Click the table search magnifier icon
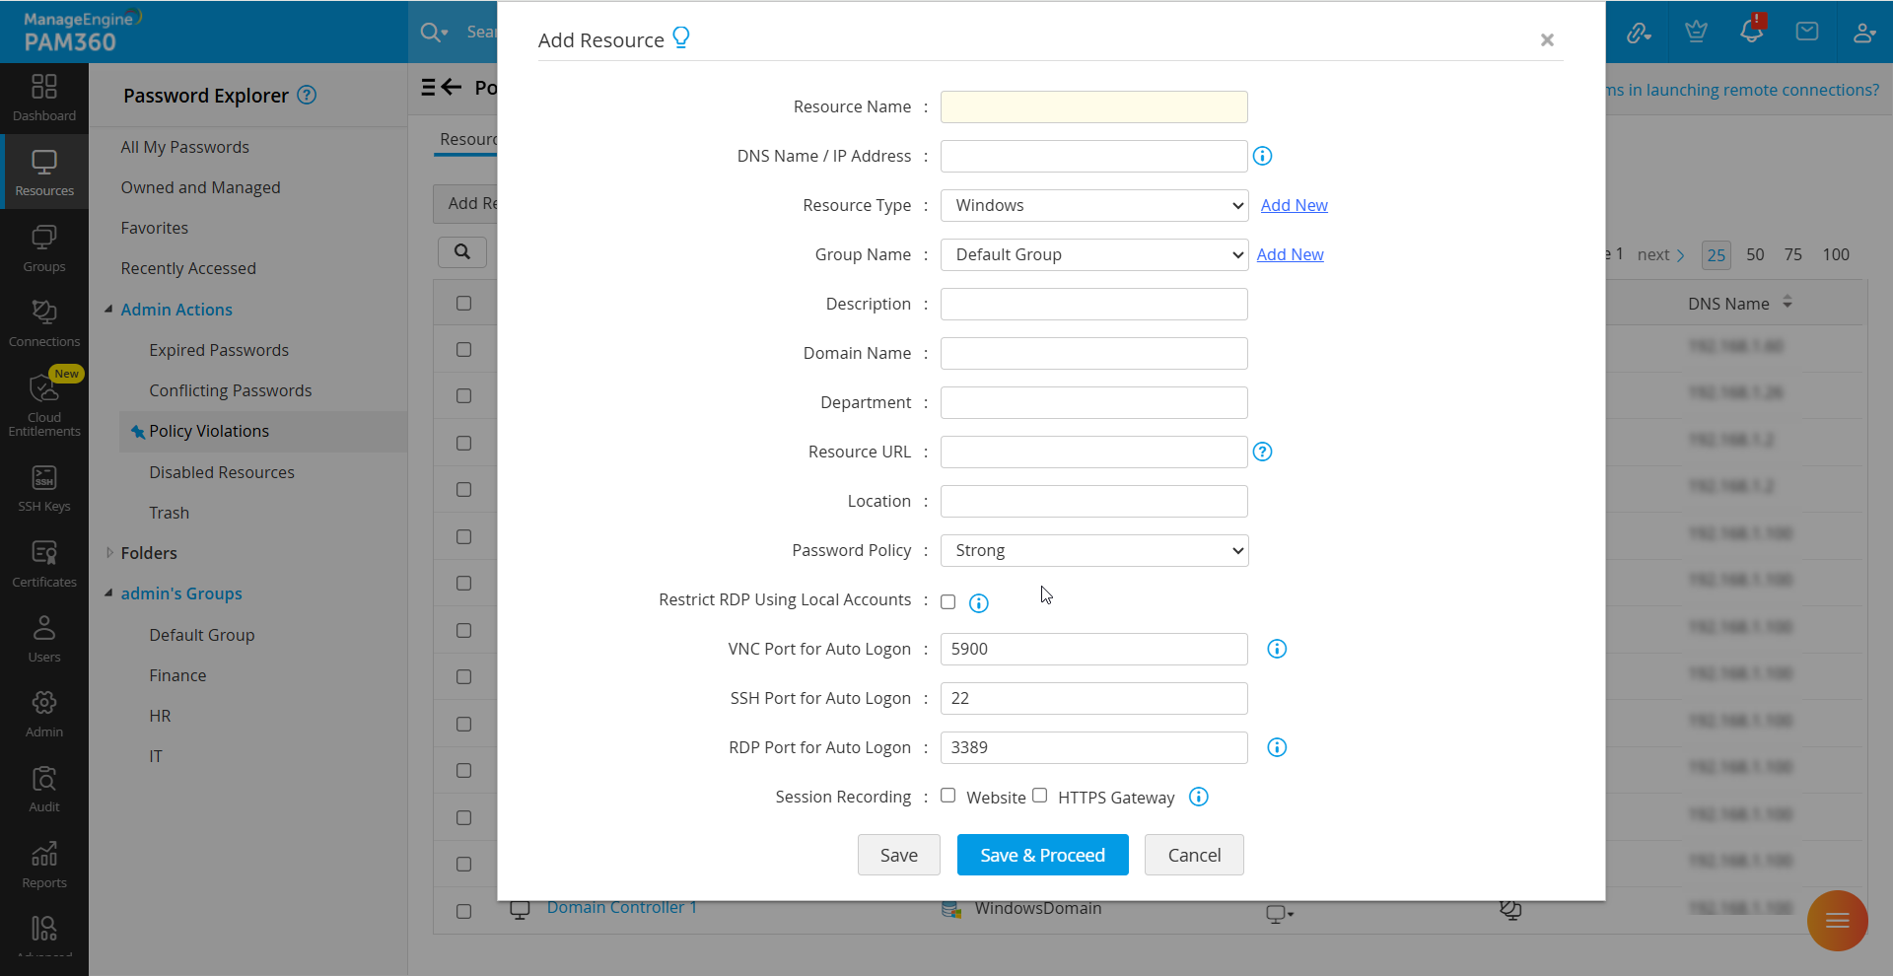Image resolution: width=1893 pixels, height=976 pixels. pos(462,251)
